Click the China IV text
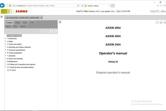The height and width of the screenshot is (111, 166). pos(113,62)
